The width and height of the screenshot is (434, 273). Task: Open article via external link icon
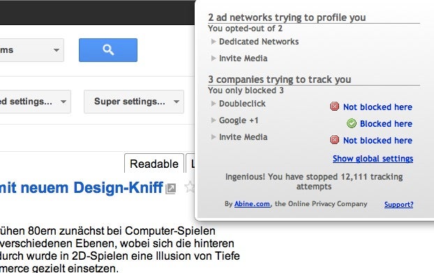pos(171,189)
